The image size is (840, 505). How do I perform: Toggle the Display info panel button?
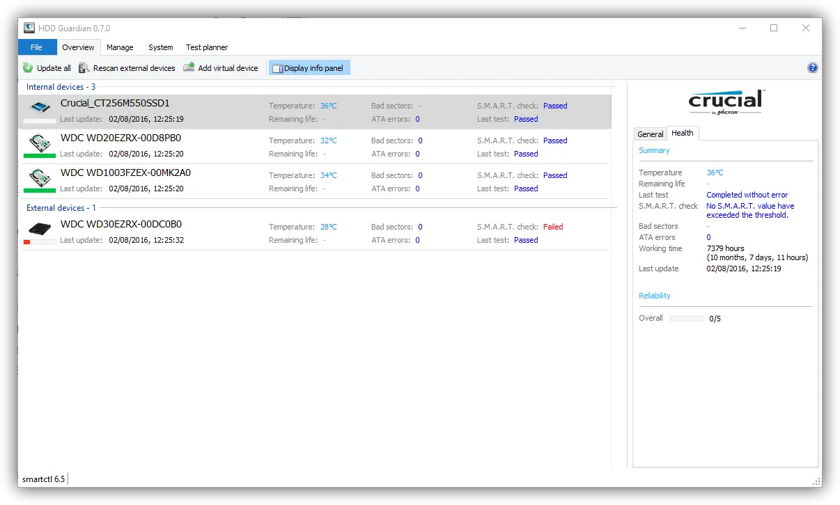click(310, 68)
